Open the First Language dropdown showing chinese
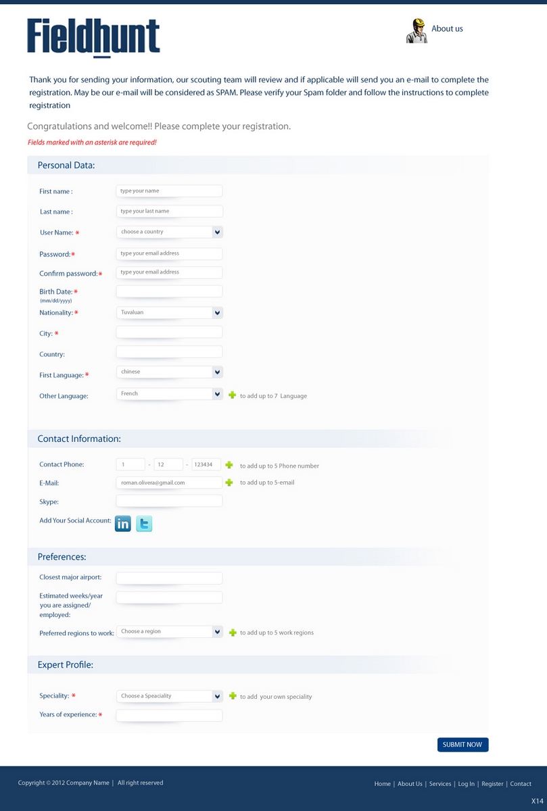Viewport: 547px width, 811px height. tap(170, 372)
